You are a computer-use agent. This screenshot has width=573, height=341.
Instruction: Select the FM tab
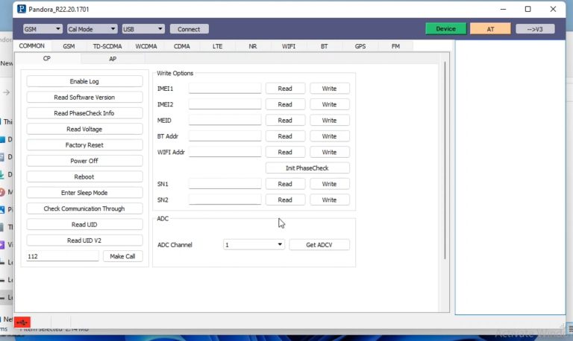pyautogui.click(x=395, y=46)
